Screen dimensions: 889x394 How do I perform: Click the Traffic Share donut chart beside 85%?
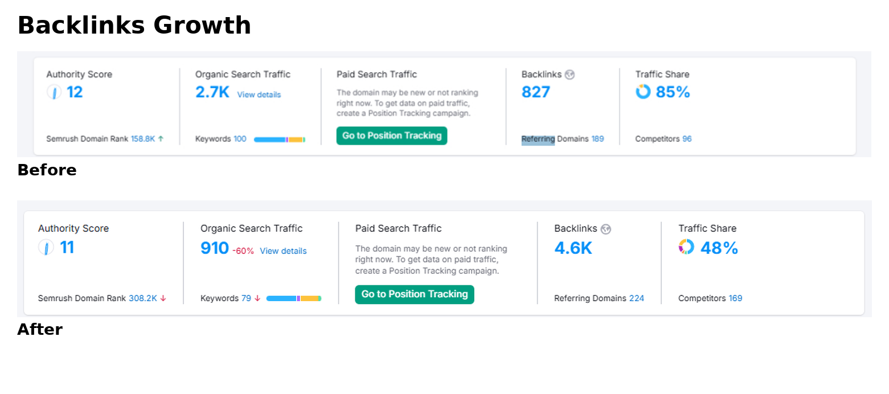(x=643, y=92)
